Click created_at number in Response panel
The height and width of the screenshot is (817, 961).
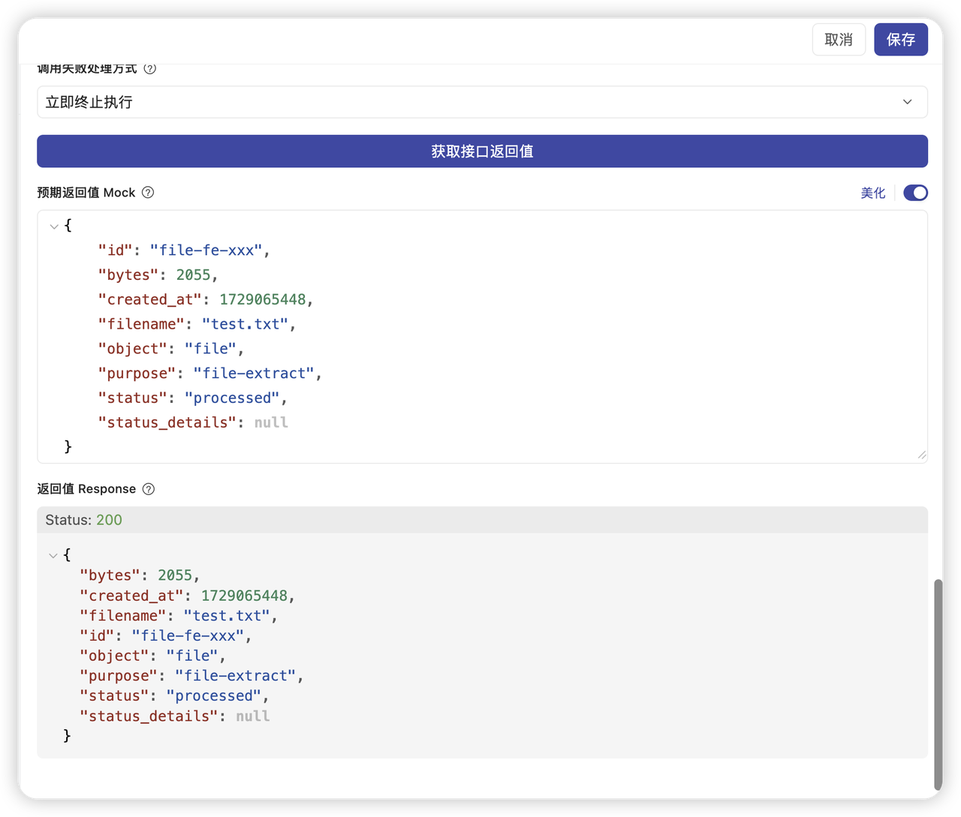click(x=244, y=596)
